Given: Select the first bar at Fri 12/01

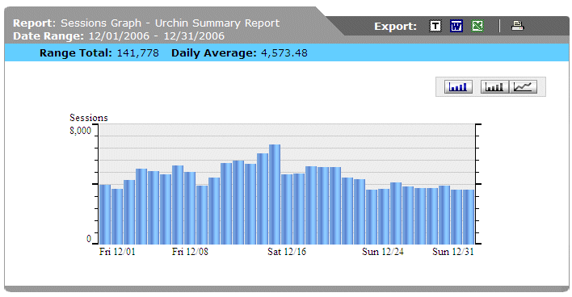Looking at the screenshot, I should [x=105, y=215].
